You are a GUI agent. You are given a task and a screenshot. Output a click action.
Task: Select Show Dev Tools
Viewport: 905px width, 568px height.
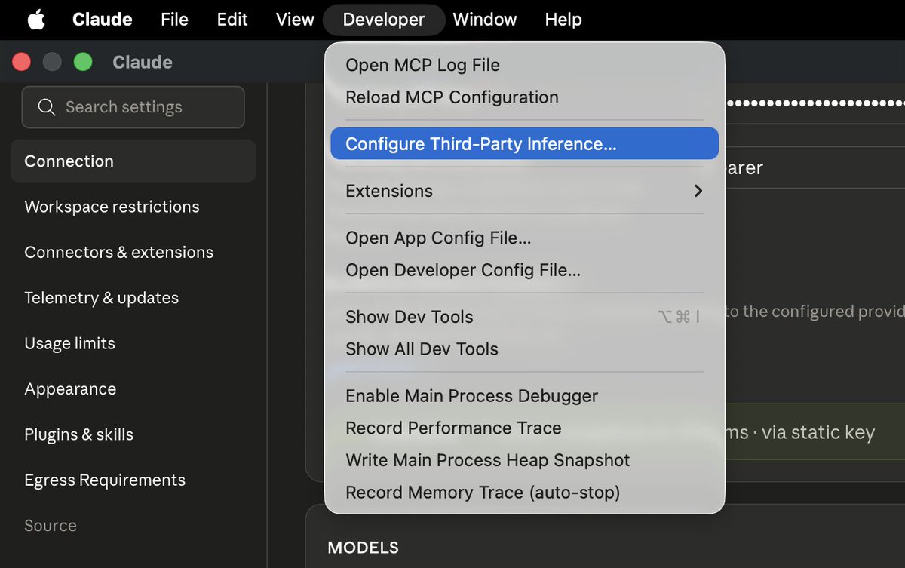click(x=524, y=317)
